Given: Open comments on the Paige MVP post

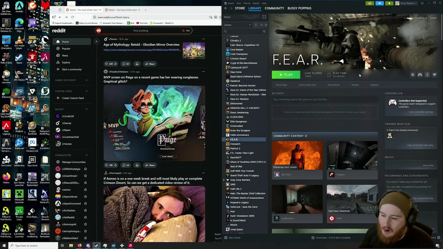Looking at the screenshot, I should [126, 165].
